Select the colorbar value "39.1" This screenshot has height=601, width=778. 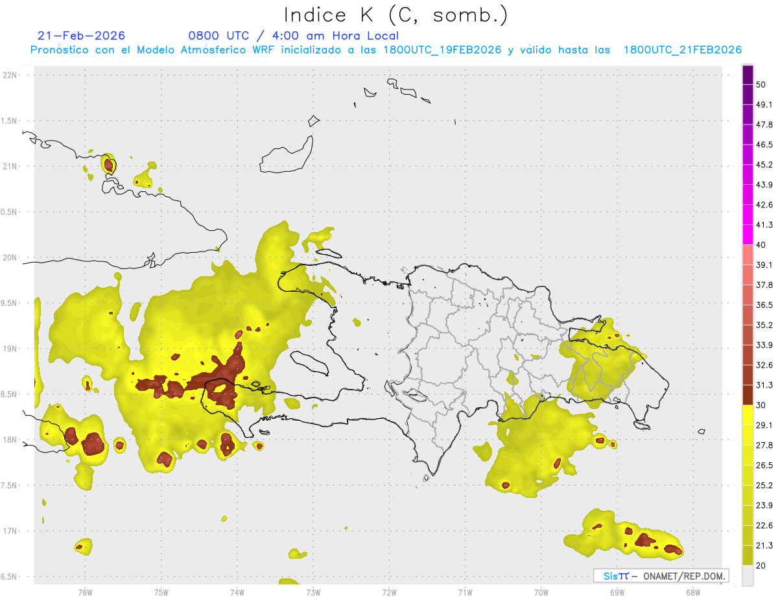pyautogui.click(x=764, y=265)
